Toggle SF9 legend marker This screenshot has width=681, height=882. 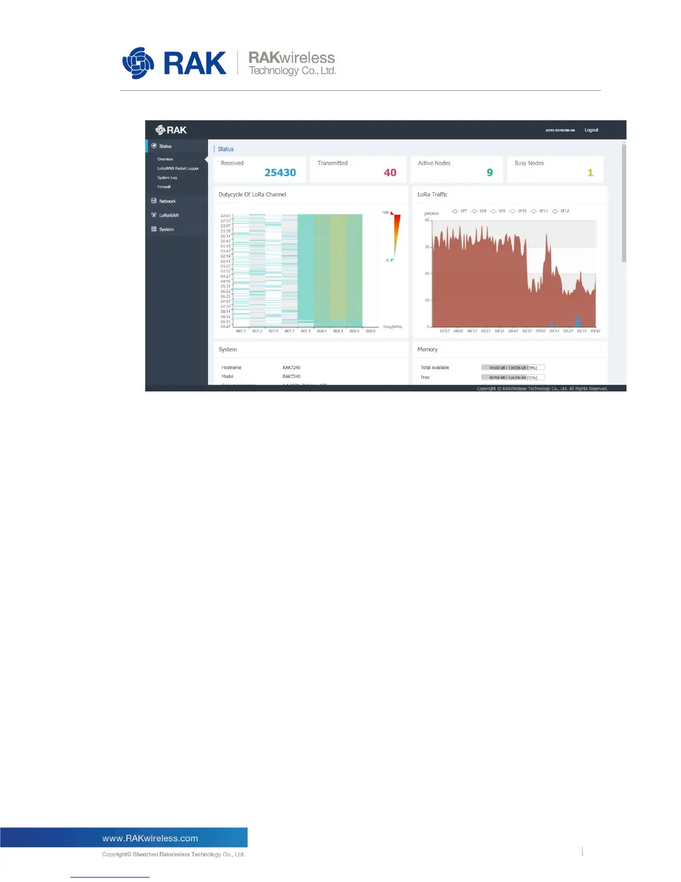click(x=493, y=211)
